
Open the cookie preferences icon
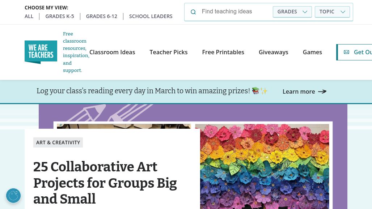click(x=13, y=196)
